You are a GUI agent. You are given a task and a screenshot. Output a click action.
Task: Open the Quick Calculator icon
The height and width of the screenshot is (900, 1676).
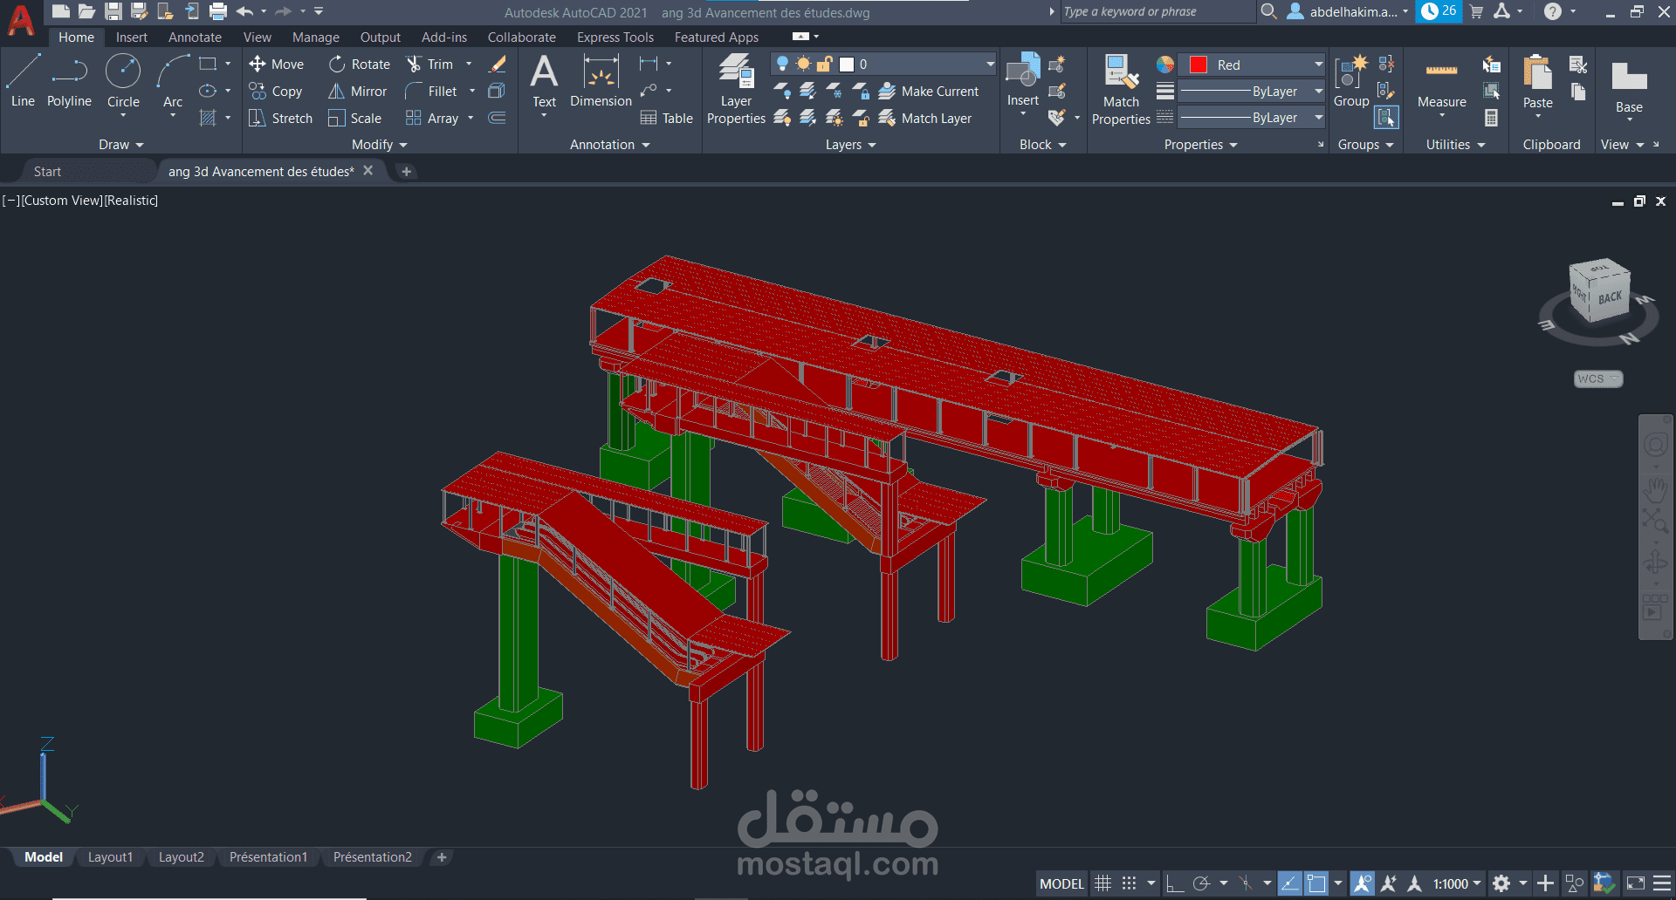click(1491, 118)
